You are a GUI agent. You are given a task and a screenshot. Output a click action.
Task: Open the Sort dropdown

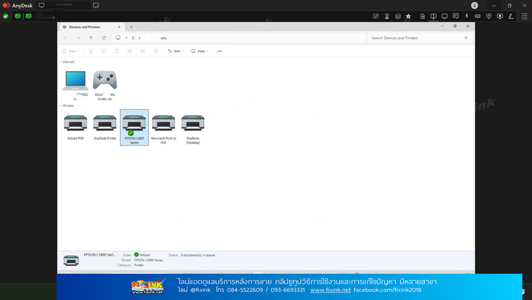(x=176, y=51)
